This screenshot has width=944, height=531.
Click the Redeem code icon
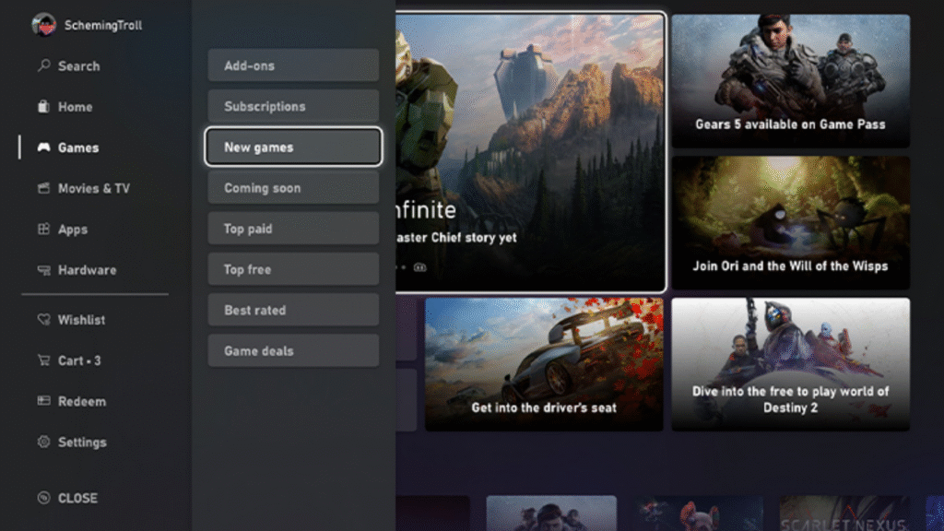43,401
